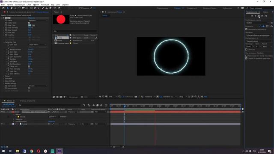Collapse the Customize Core group
Image resolution: width=274 pixels, height=154 pixels.
pyautogui.click(x=4, y=42)
